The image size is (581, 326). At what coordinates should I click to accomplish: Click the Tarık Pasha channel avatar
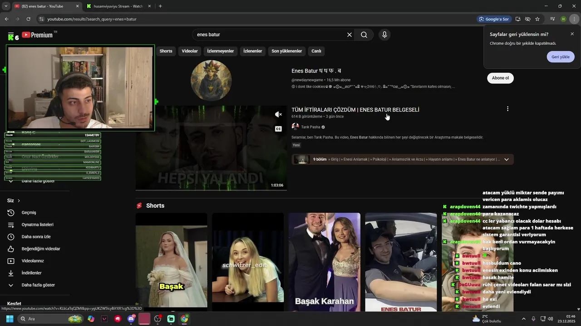pos(295,127)
